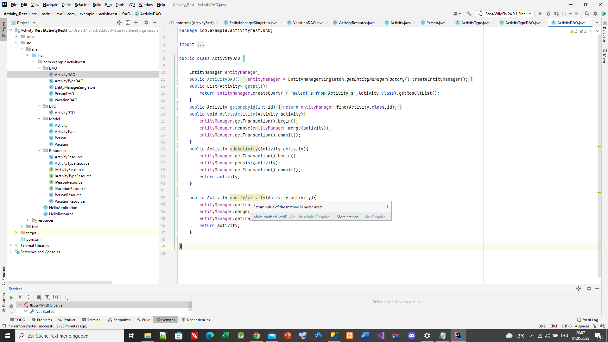This screenshot has width=608, height=342.
Task: Click the Debug bug icon in toolbar
Action: pyautogui.click(x=548, y=14)
